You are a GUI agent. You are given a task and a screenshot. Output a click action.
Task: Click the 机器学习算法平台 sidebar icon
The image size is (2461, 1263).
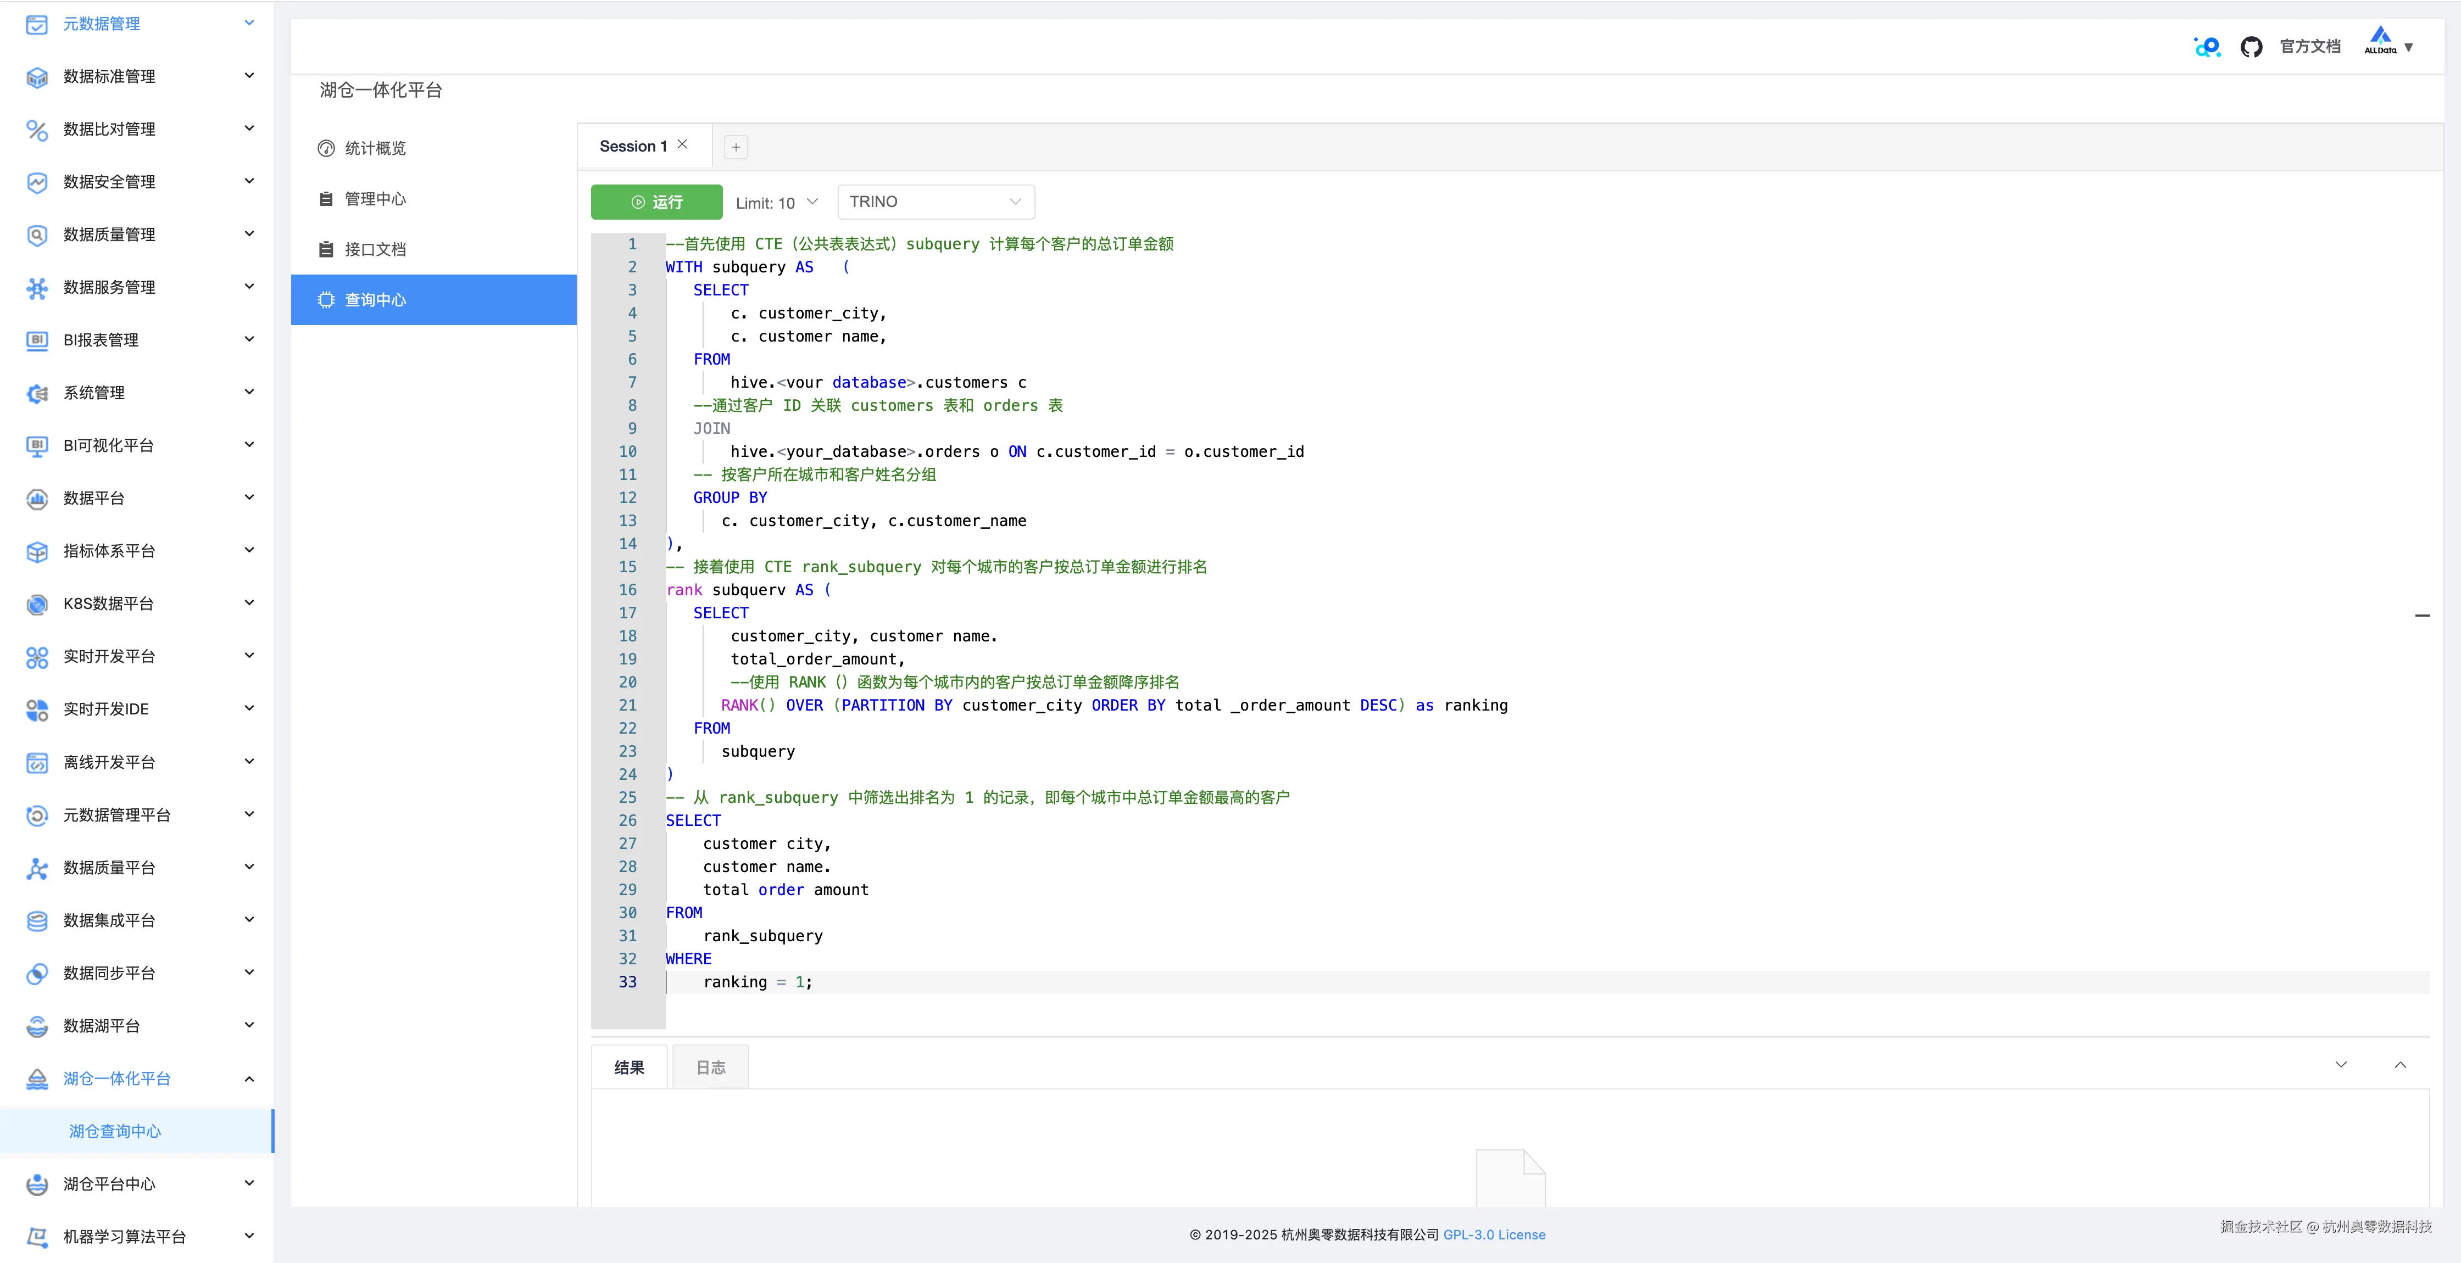37,1236
